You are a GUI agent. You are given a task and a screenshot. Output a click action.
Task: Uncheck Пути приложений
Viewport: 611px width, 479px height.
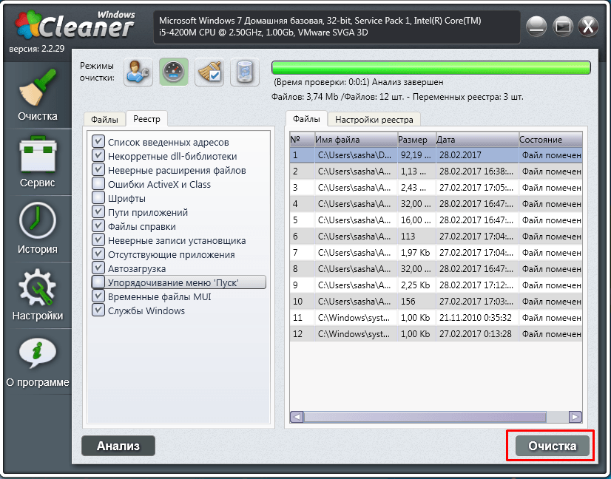[98, 211]
